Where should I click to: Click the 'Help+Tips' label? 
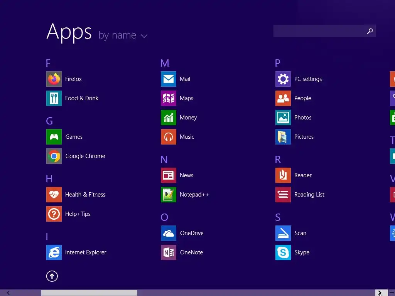78,214
